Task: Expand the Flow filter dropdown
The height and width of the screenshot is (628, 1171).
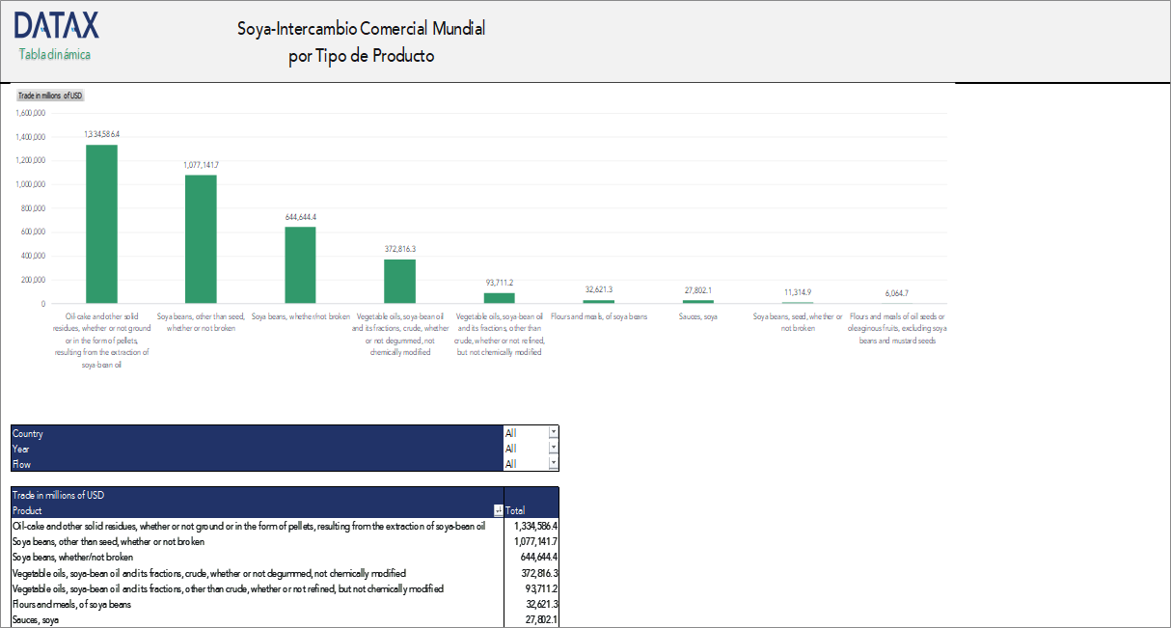Action: 553,463
